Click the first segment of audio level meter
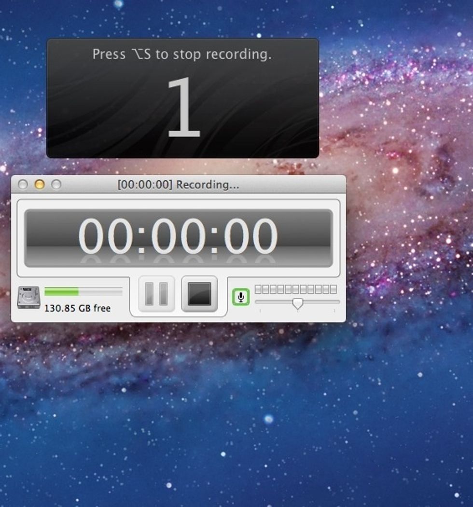 [x=258, y=289]
